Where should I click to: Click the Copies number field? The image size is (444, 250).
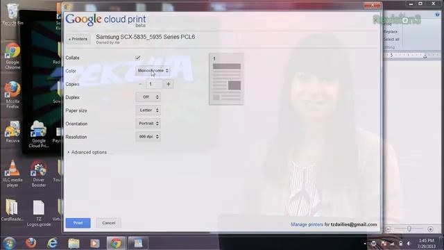click(154, 84)
